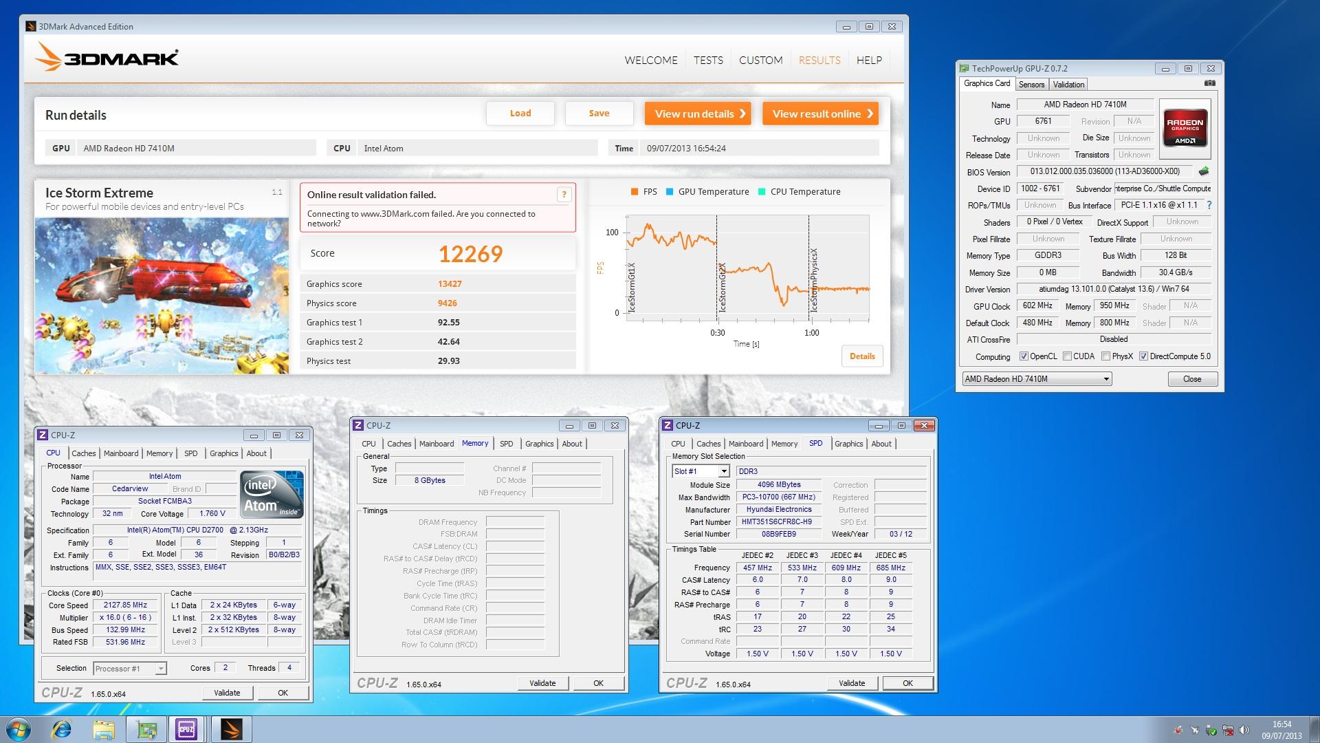
Task: Click the validation failed help question icon
Action: pyautogui.click(x=564, y=195)
